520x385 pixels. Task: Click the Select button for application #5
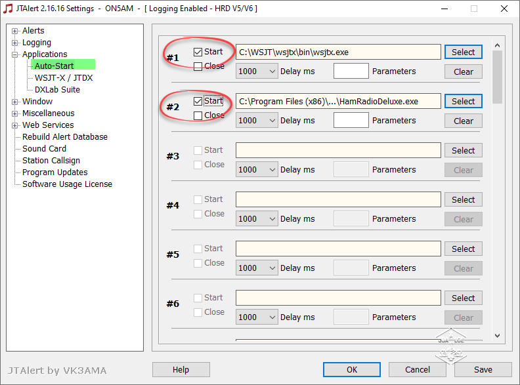click(464, 249)
